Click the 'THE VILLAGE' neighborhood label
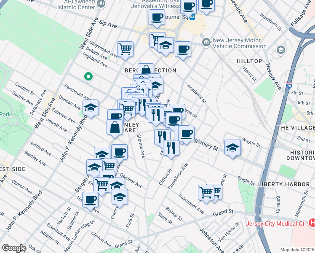The height and width of the screenshot is (253, 315). pyautogui.click(x=296, y=128)
